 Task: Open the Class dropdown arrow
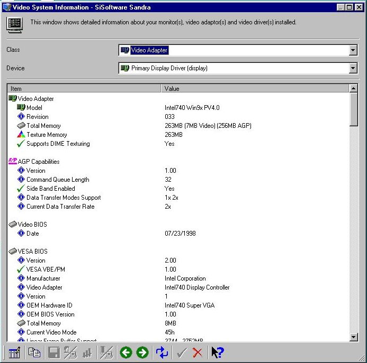coord(353,50)
